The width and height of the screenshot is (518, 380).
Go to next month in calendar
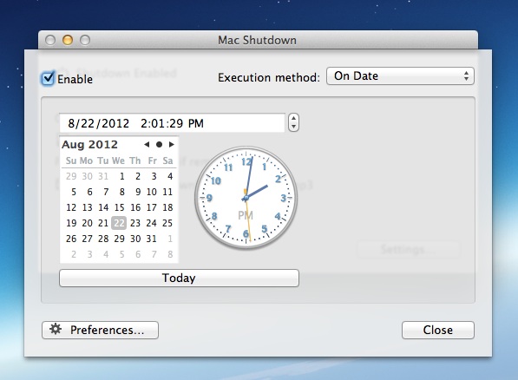[x=171, y=144]
